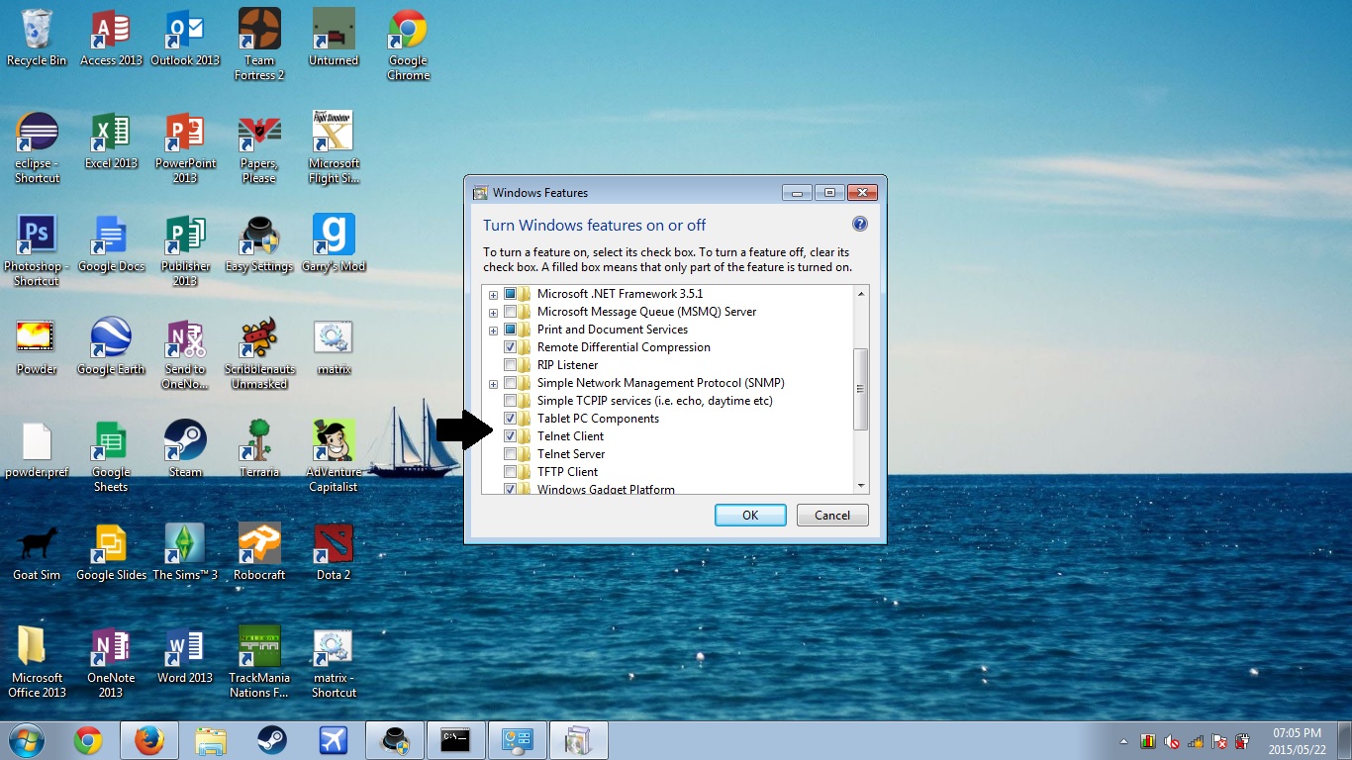Open Windows Features help question mark
The width and height of the screenshot is (1352, 760).
pyautogui.click(x=860, y=225)
